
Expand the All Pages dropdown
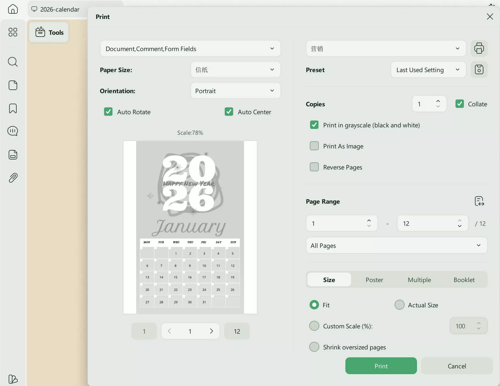click(x=396, y=245)
